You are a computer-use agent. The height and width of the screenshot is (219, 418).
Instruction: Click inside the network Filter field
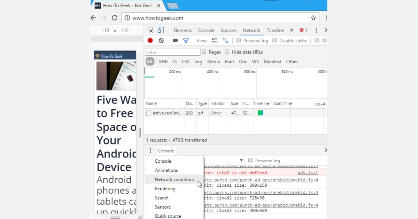tap(172, 52)
